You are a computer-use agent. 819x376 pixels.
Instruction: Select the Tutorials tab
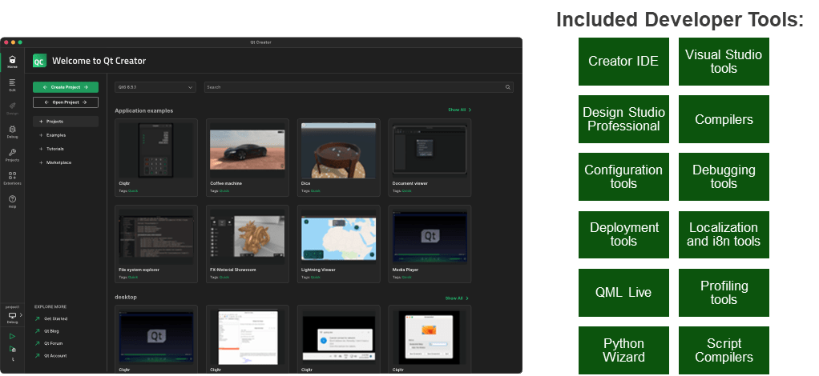pos(55,149)
